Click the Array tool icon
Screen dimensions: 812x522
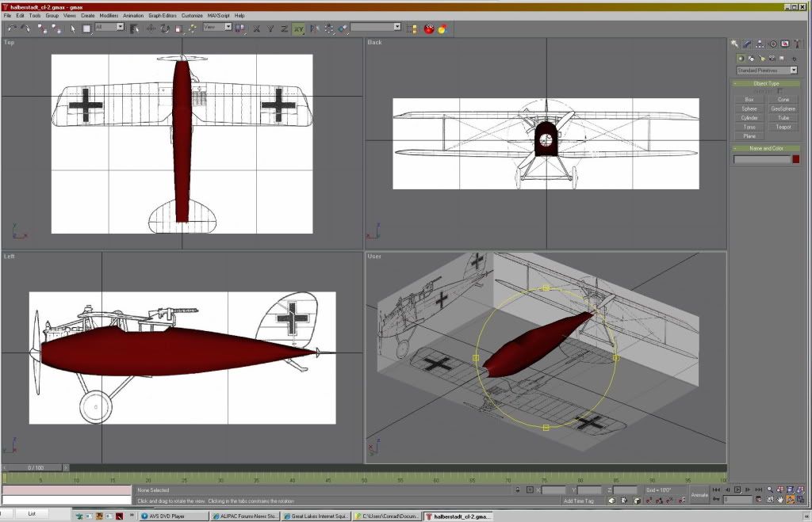(329, 29)
